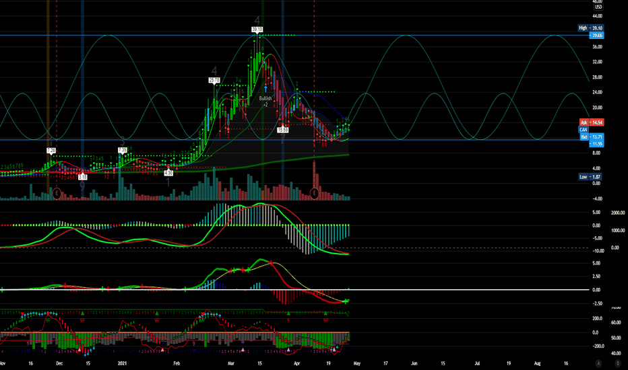Click the 200.0 value on bottom oscillator scale

(598, 318)
